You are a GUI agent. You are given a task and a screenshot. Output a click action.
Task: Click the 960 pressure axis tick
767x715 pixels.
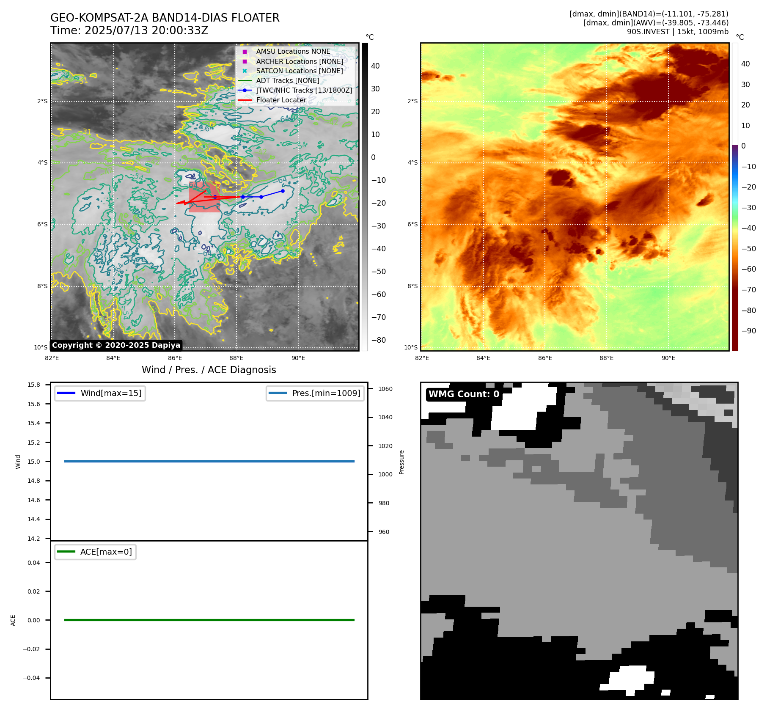(x=384, y=532)
